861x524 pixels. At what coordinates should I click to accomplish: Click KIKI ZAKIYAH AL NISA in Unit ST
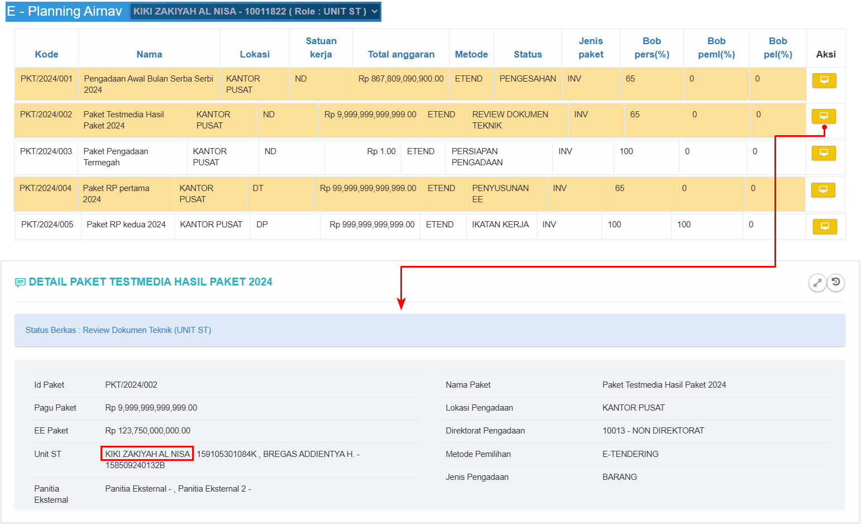147,454
